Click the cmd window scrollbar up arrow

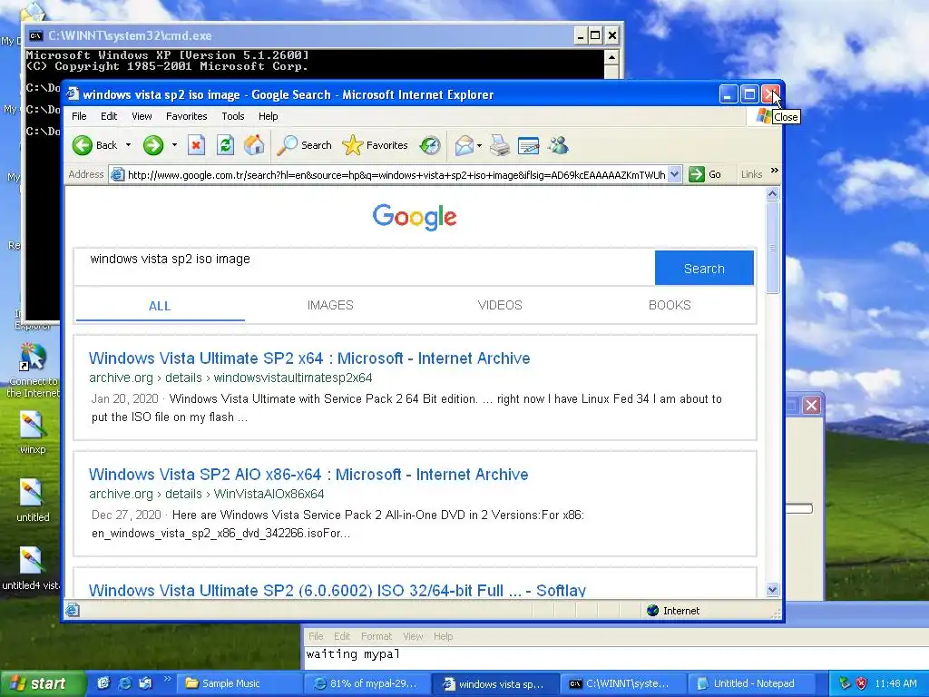pos(611,57)
